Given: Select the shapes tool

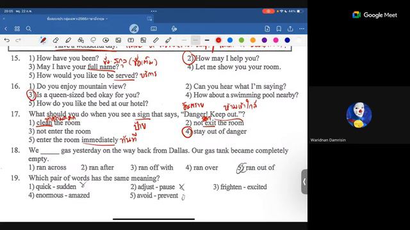Looking at the screenshot, I should [81, 40].
